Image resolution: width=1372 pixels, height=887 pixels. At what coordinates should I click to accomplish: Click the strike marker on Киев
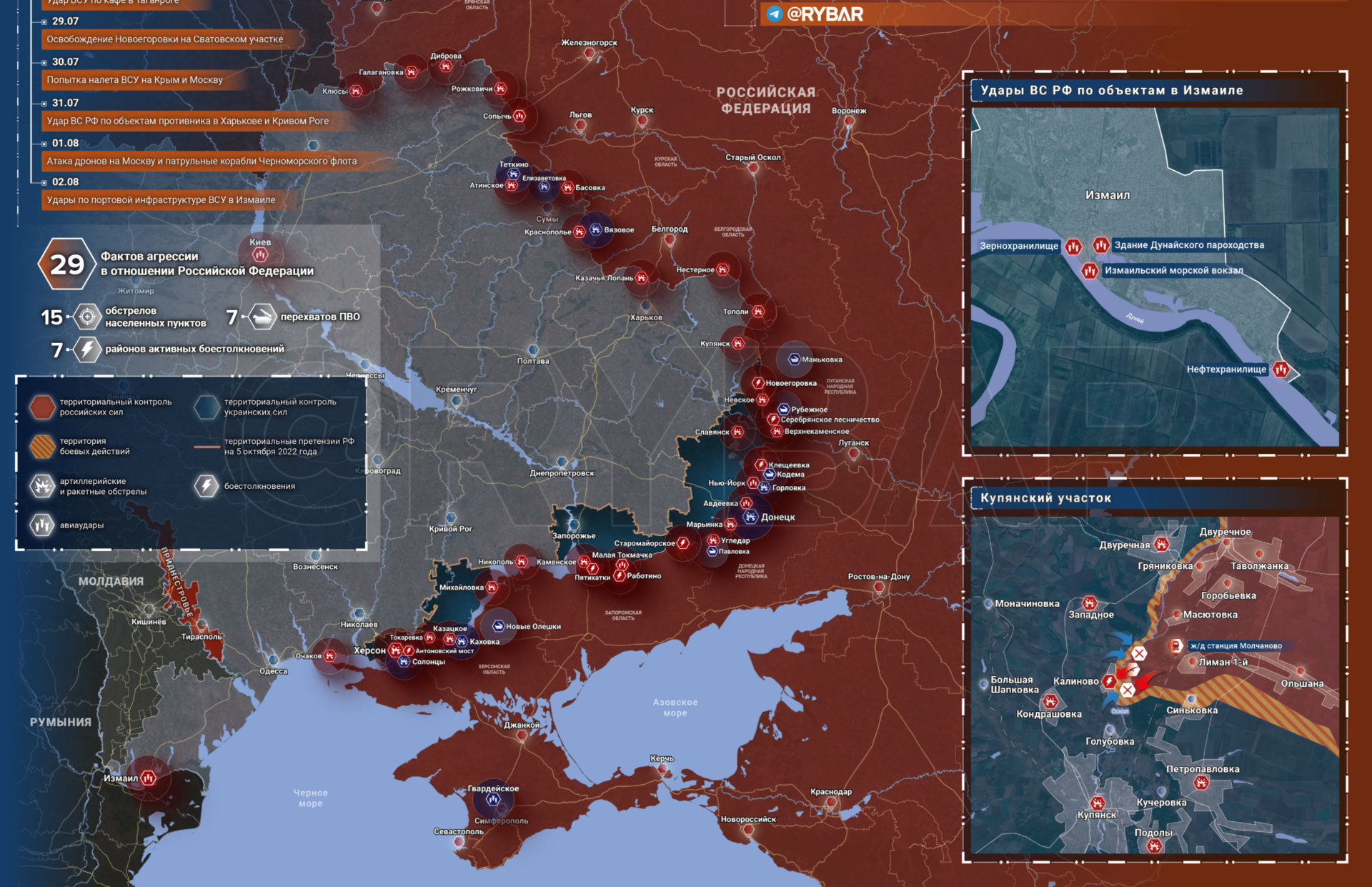tap(260, 254)
